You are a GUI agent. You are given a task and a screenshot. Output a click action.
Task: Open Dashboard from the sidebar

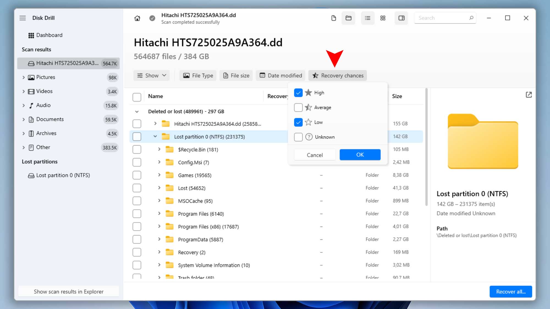click(x=49, y=35)
